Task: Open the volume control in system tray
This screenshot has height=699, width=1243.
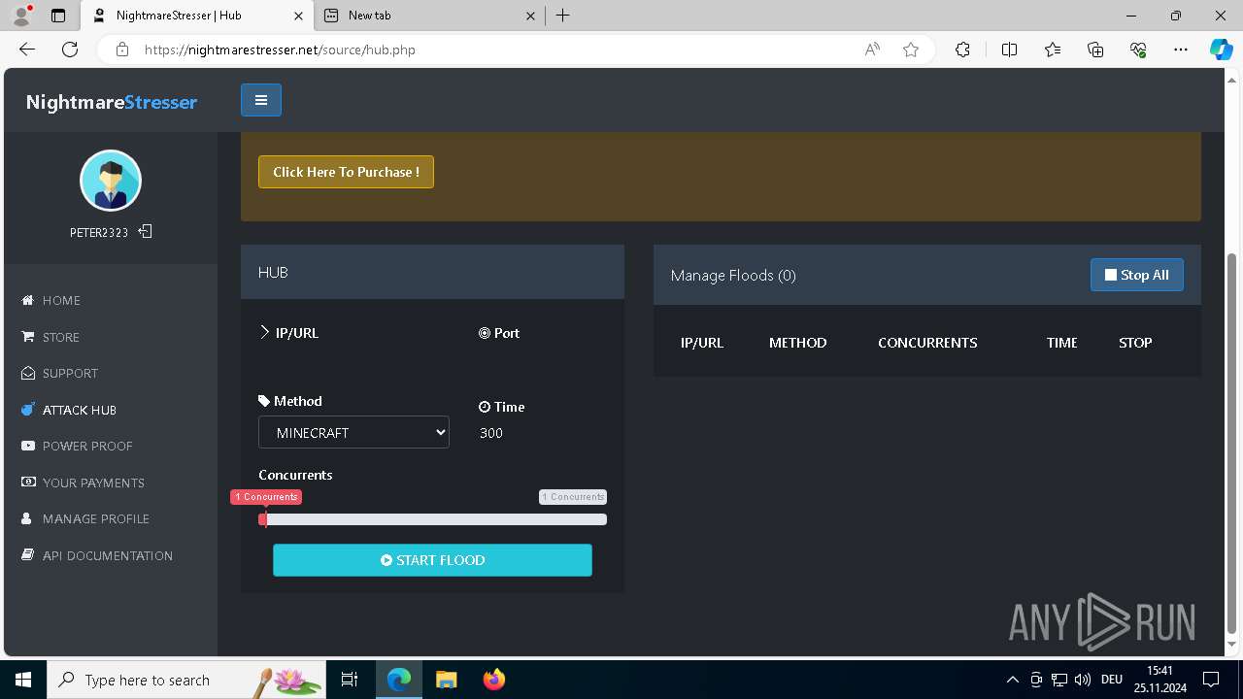Action: coord(1083,680)
